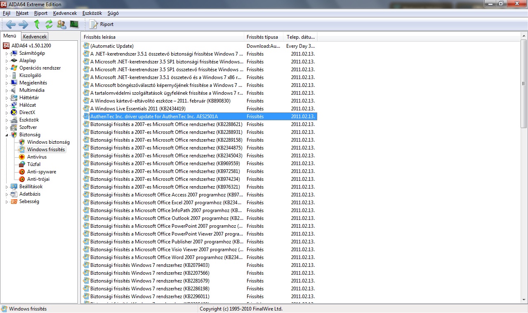
Task: Select the Office update row KB2288621
Action: click(x=199, y=124)
